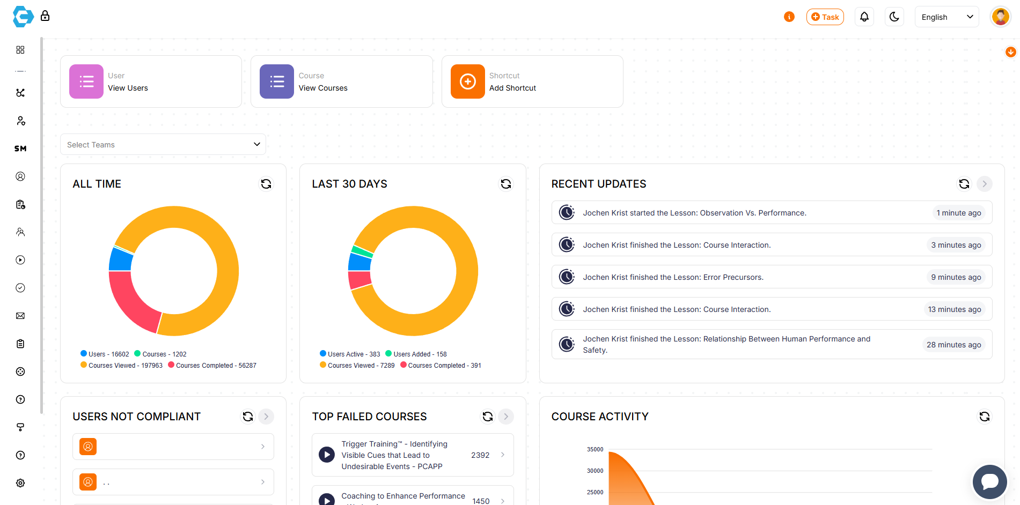This screenshot has width=1020, height=505.
Task: Open the dashboard grid sidebar icon
Action: [x=20, y=50]
